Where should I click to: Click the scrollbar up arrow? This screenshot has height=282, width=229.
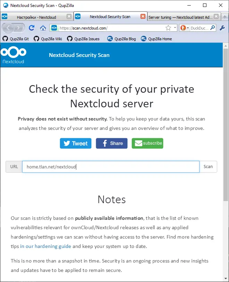tap(226, 46)
